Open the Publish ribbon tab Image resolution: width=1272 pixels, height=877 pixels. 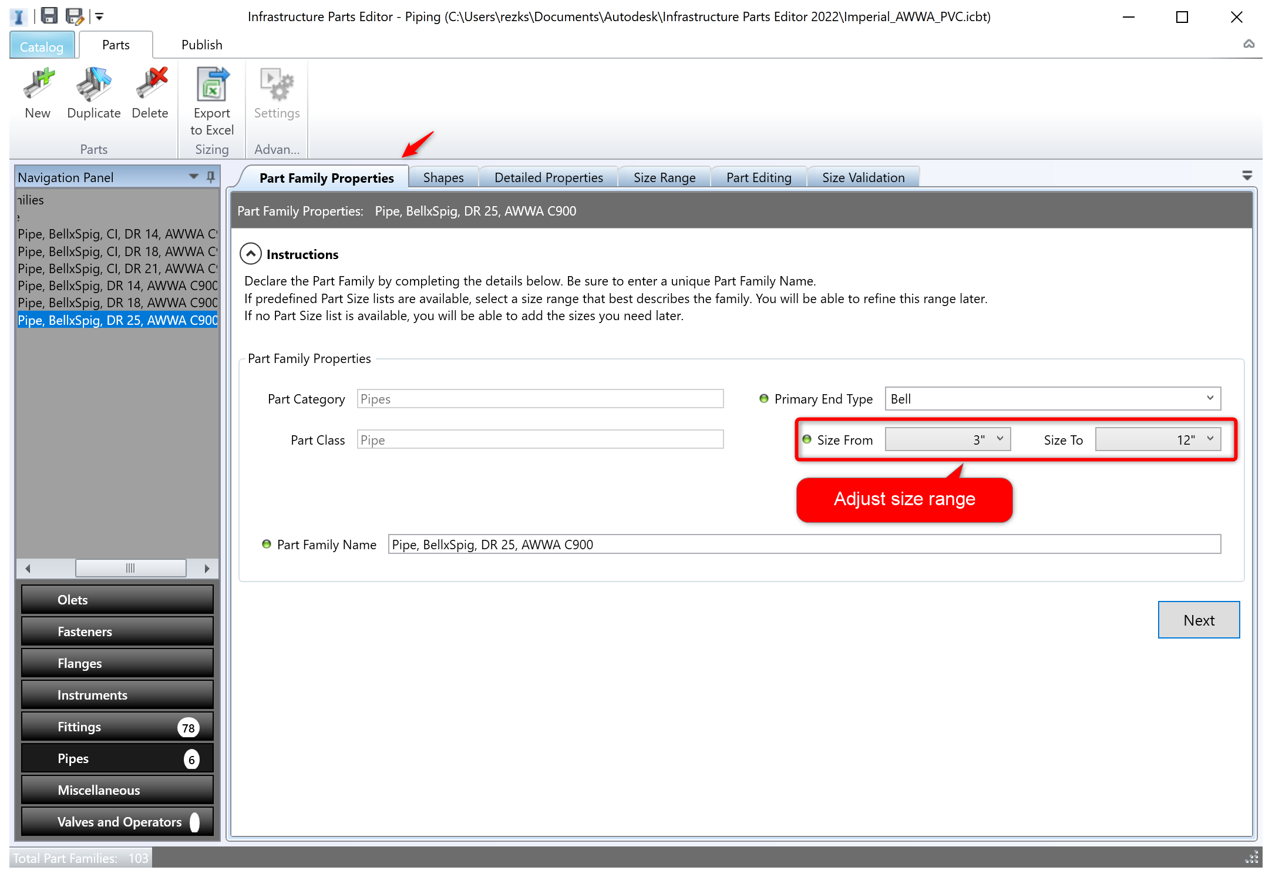click(x=201, y=45)
